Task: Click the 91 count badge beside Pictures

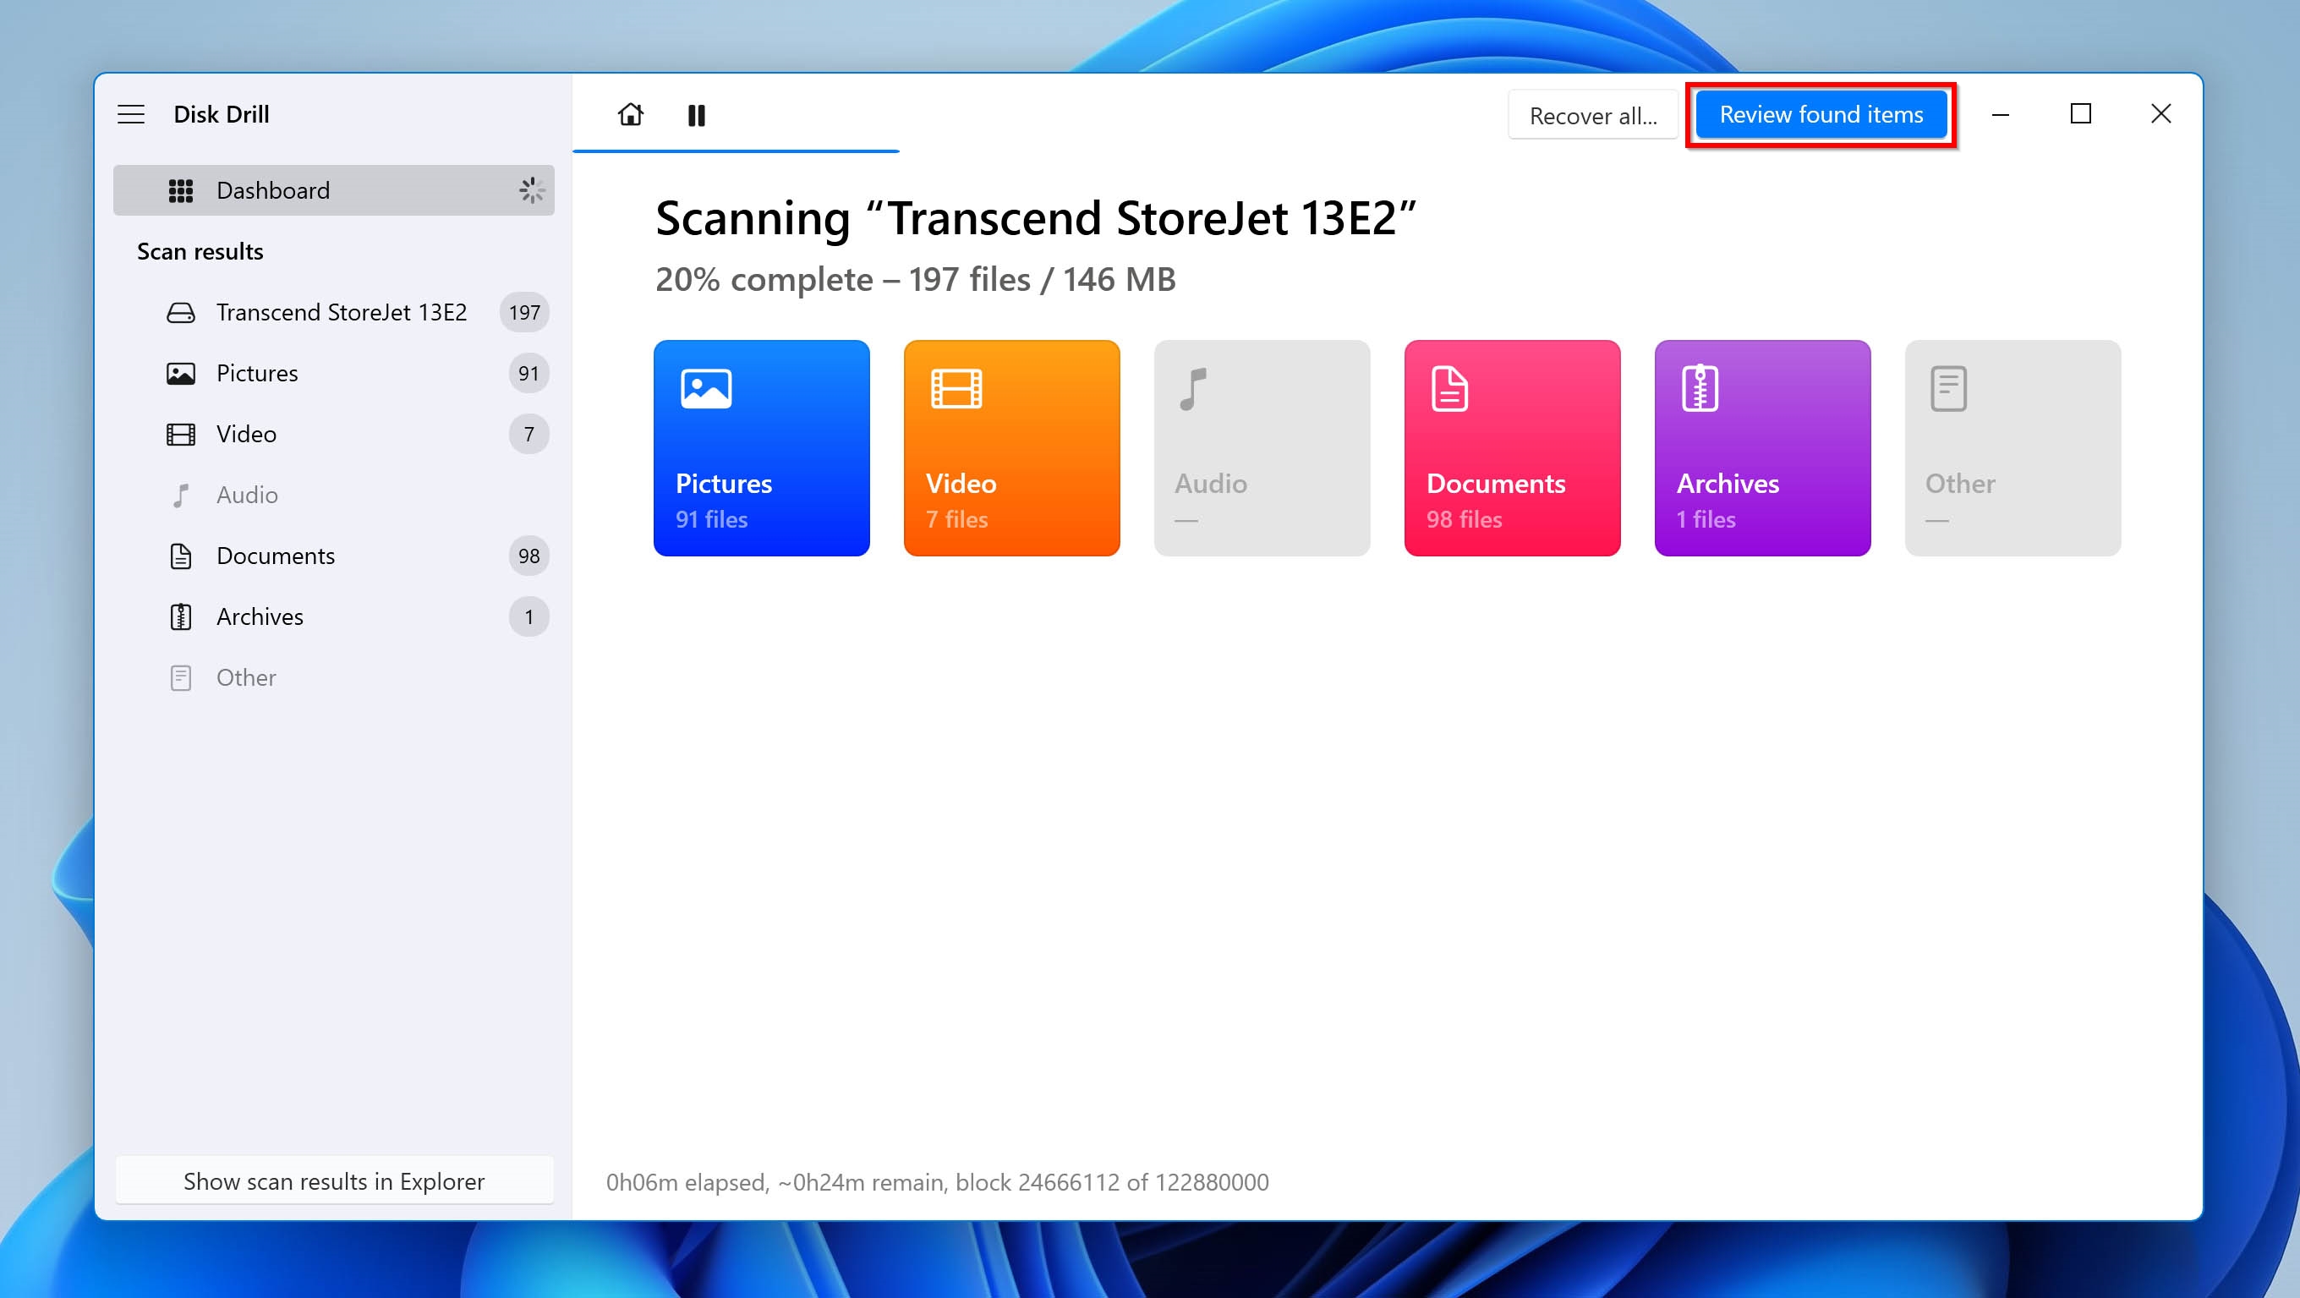Action: [528, 373]
